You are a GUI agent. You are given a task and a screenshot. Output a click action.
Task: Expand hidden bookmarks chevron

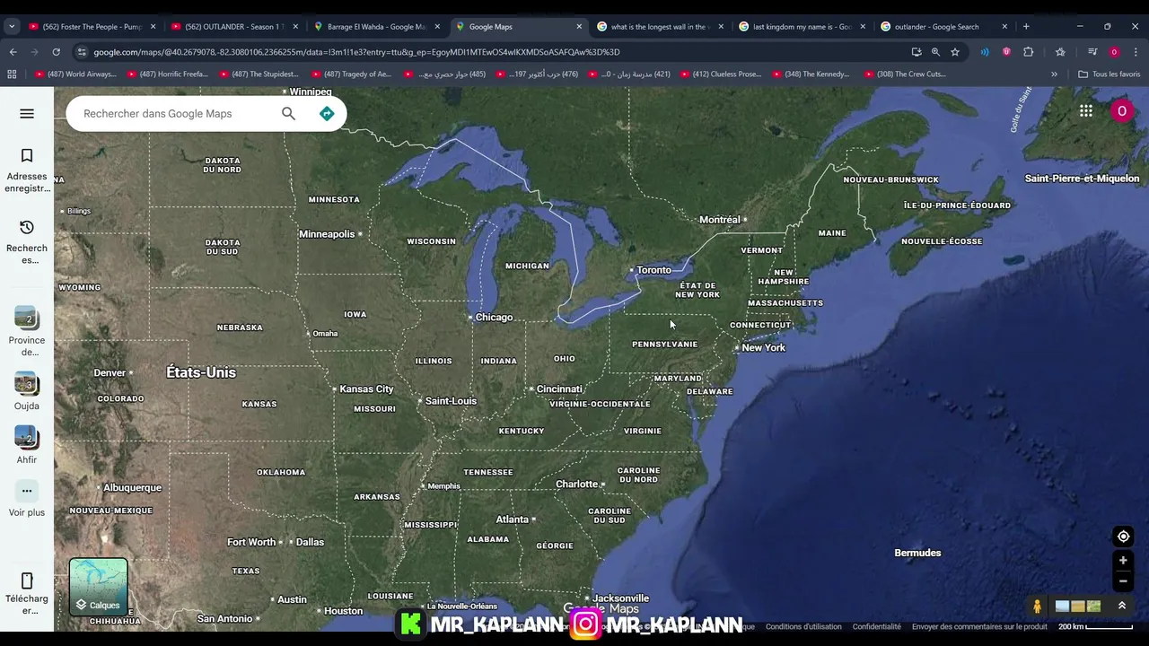tap(1054, 74)
